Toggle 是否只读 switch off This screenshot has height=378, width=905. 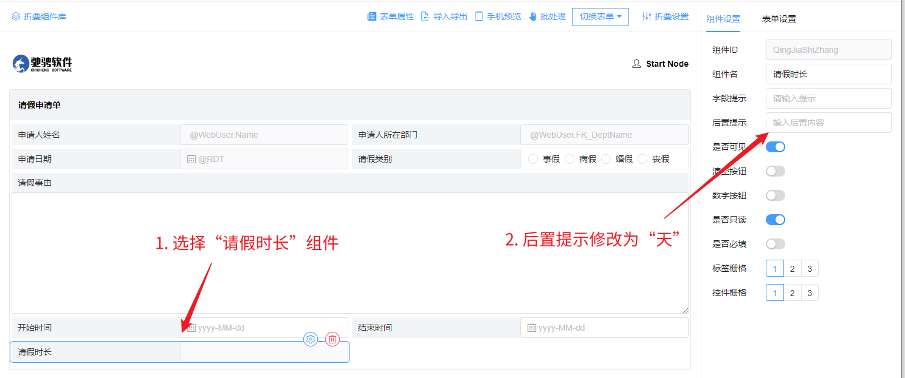[x=776, y=220]
